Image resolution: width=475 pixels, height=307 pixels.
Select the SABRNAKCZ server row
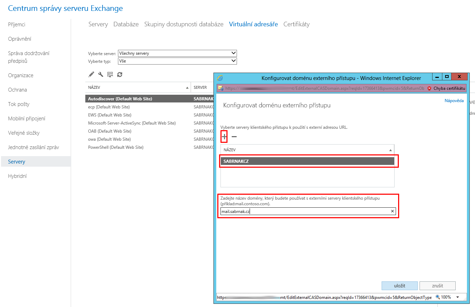(307, 161)
